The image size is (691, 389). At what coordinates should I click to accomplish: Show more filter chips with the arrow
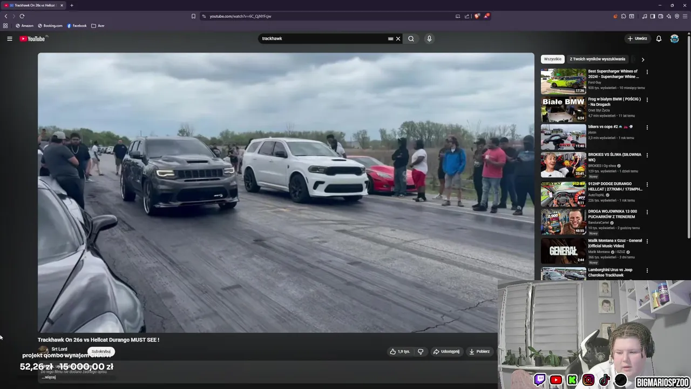642,59
